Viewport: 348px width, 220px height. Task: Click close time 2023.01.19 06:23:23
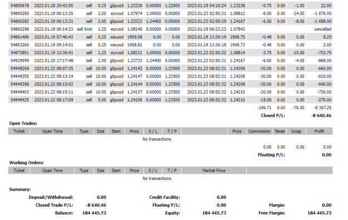[x=207, y=29]
